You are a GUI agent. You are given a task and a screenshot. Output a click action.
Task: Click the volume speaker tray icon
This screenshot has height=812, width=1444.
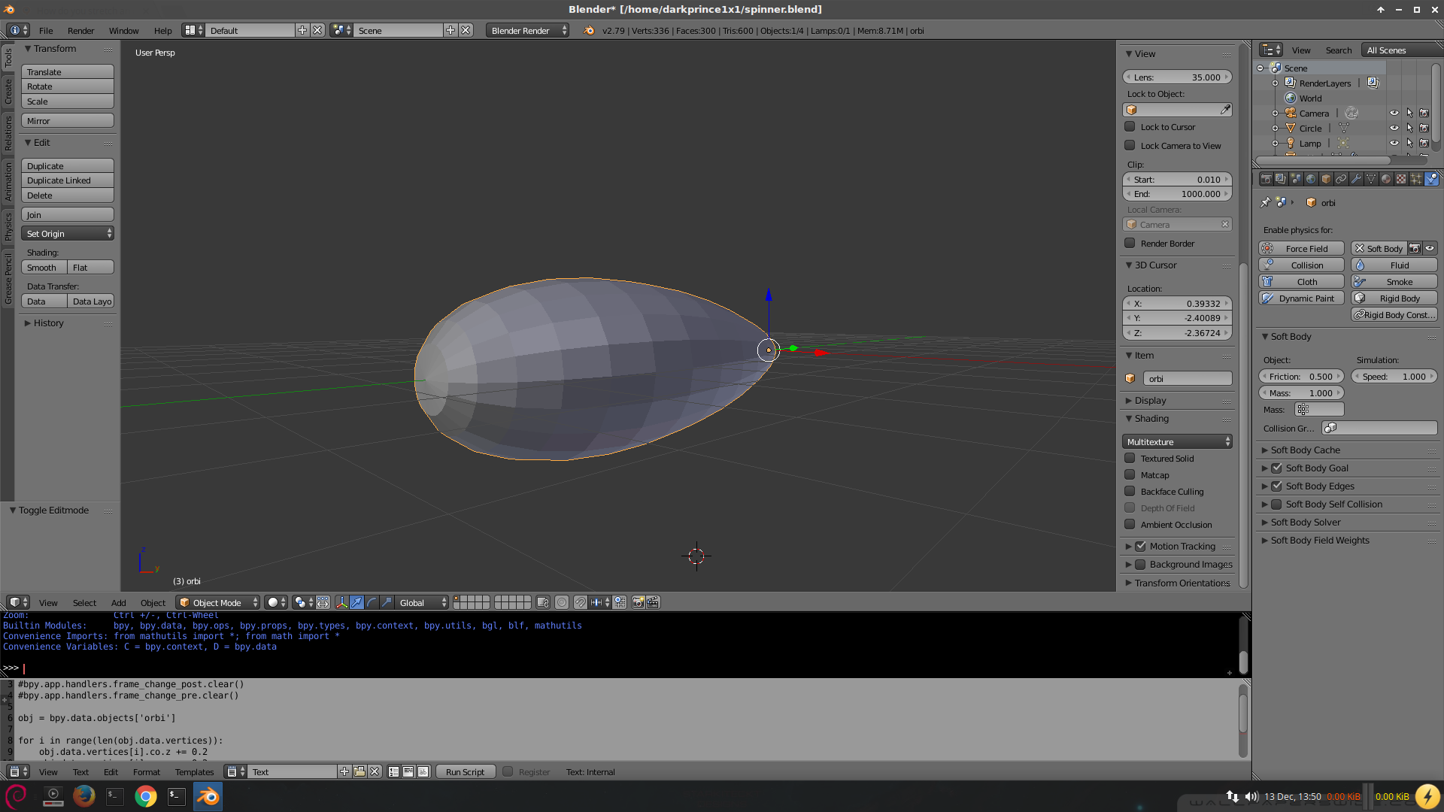(x=1251, y=796)
